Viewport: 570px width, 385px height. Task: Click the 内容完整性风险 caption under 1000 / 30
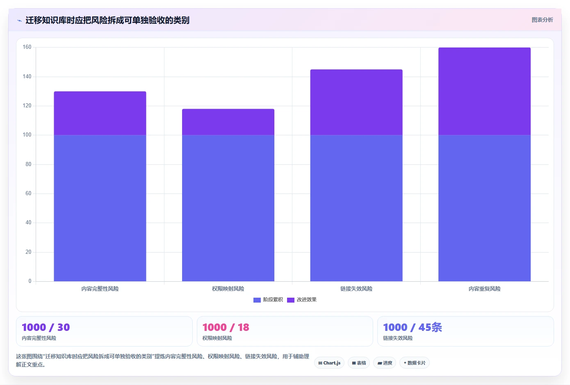point(39,338)
